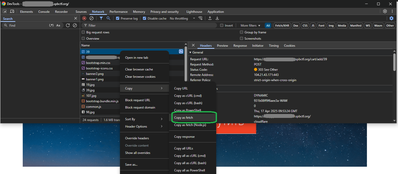Uncheck the Disable cache checkbox
Image resolution: width=398 pixels, height=174 pixels.
click(x=144, y=19)
